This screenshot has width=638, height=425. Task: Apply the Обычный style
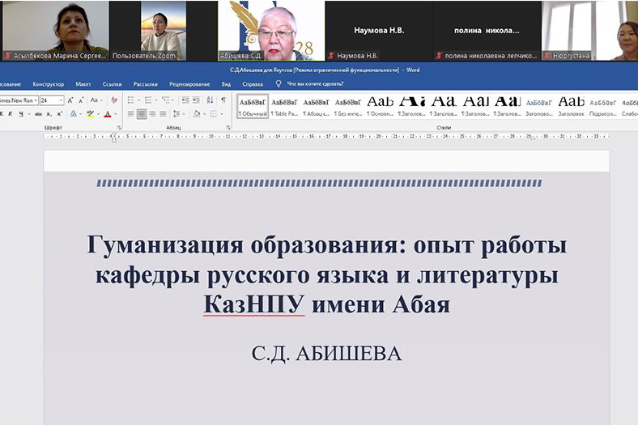coord(252,106)
